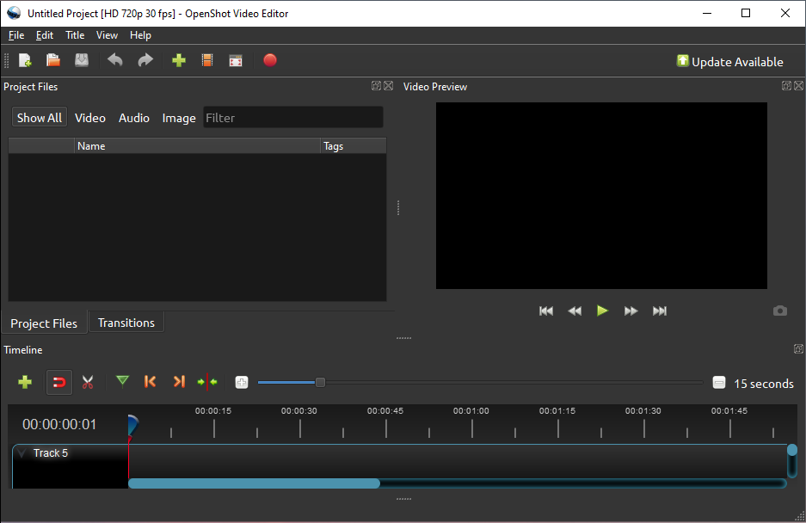Jump to start of video preview

[x=546, y=311]
